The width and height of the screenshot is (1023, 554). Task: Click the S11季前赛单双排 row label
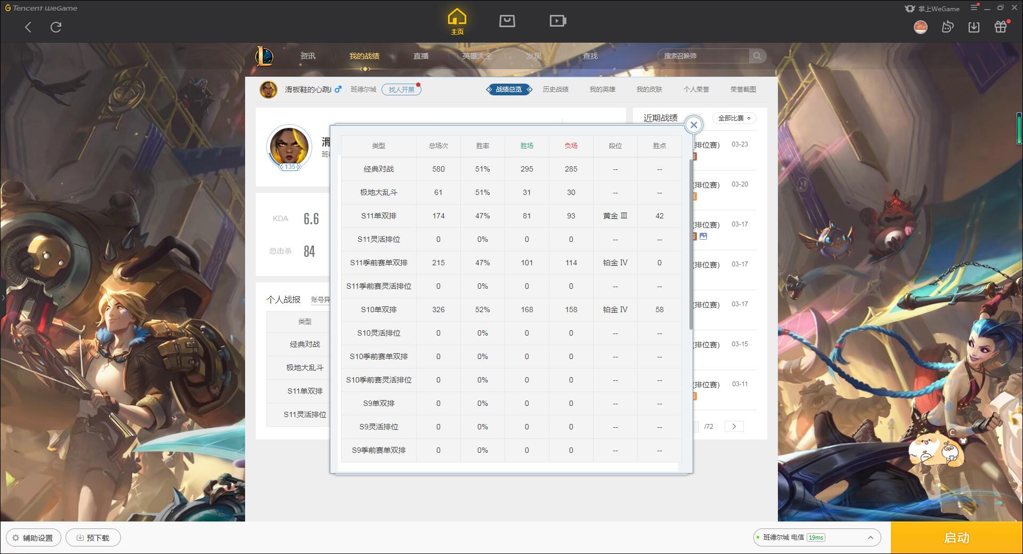pos(379,263)
